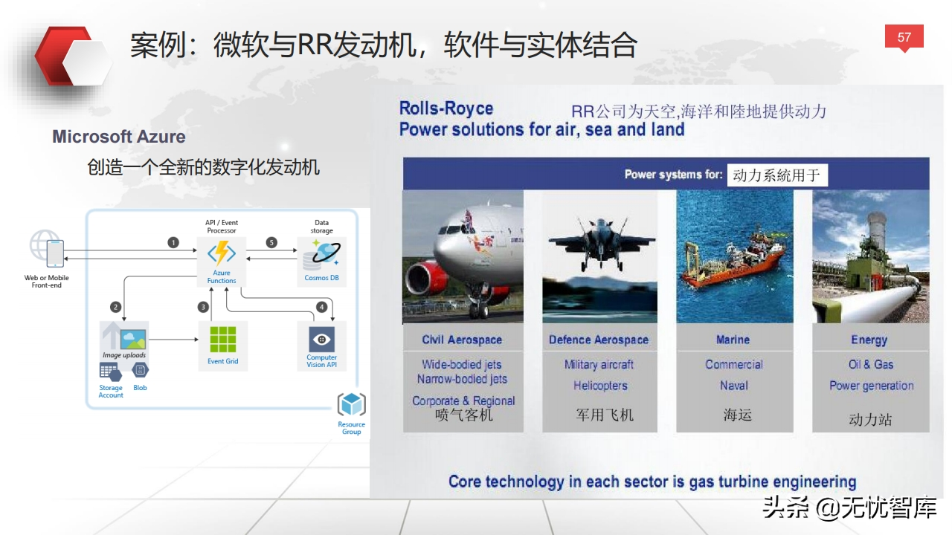The image size is (952, 535).
Task: Click the Computer Vision API eye icon
Action: pos(321,339)
